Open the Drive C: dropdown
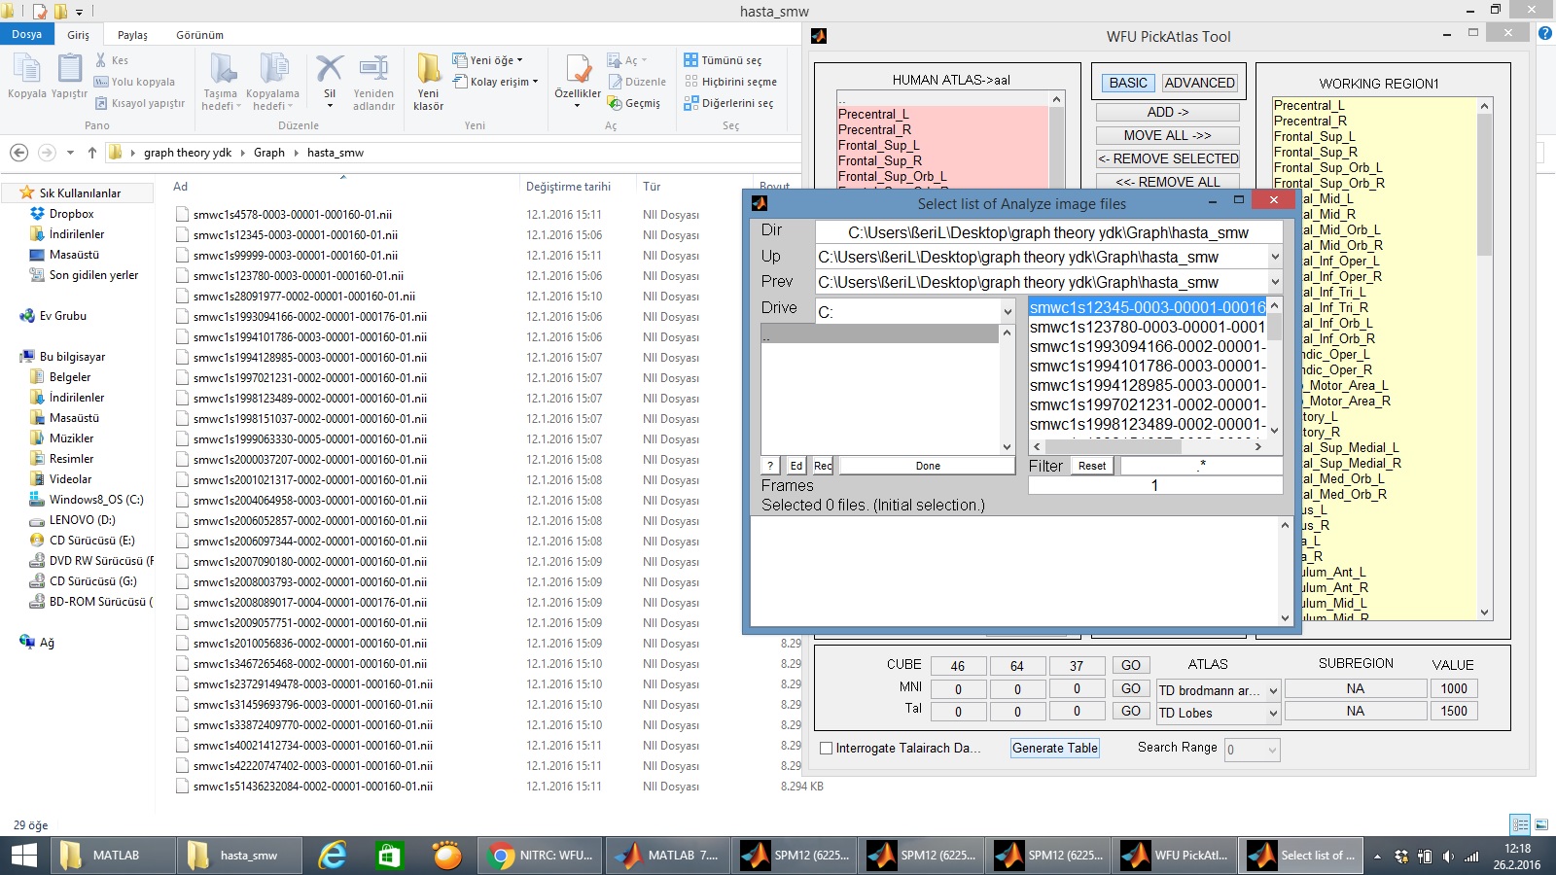The width and height of the screenshot is (1556, 875). pyautogui.click(x=1008, y=312)
